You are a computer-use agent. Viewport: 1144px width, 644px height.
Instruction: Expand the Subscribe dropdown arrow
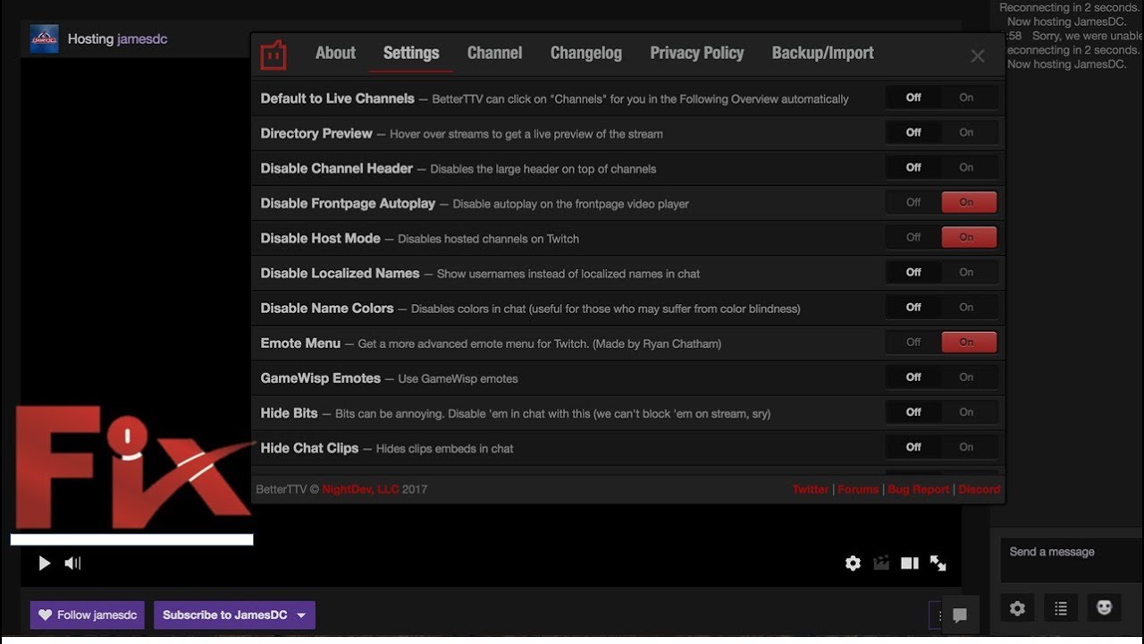[301, 615]
